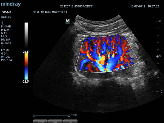
Task: Click the F H5.0M frequency value
Action: 6,27
